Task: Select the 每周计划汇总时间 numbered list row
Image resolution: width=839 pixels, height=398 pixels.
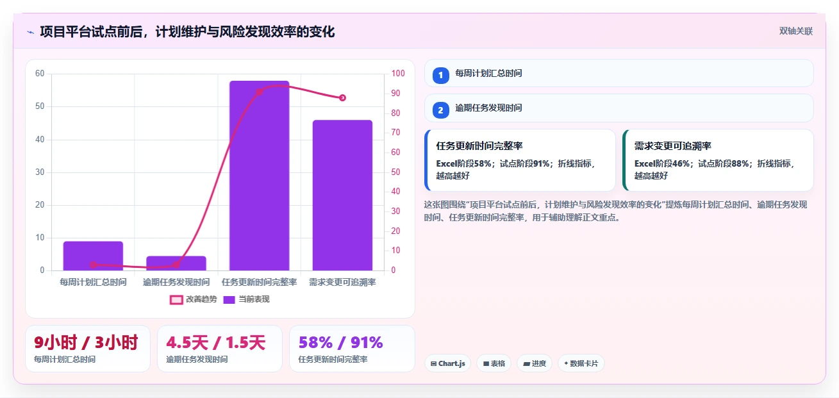Action: [619, 73]
